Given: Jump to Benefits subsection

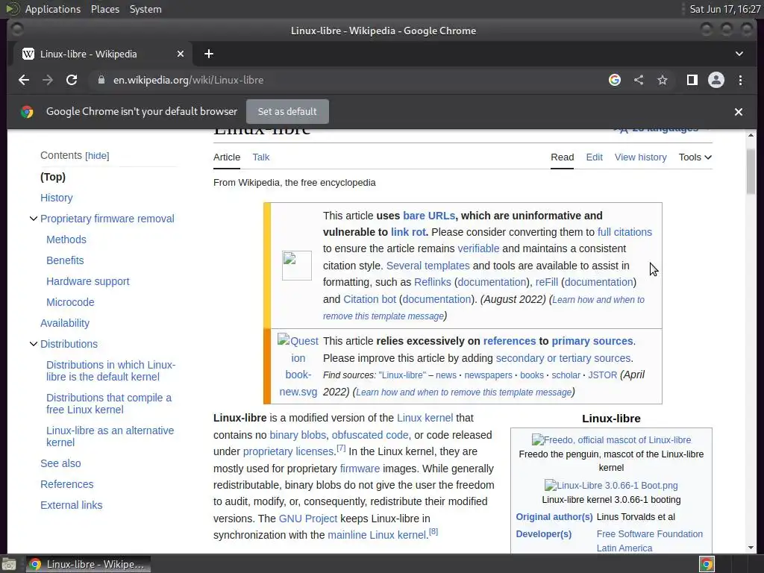Looking at the screenshot, I should click(65, 260).
